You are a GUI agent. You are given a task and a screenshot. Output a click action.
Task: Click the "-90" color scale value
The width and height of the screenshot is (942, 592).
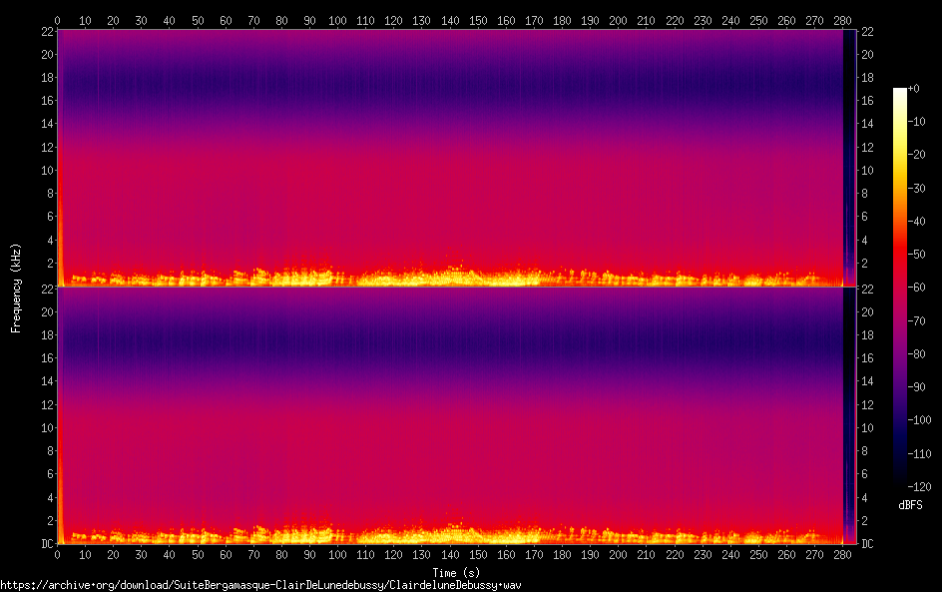click(916, 387)
